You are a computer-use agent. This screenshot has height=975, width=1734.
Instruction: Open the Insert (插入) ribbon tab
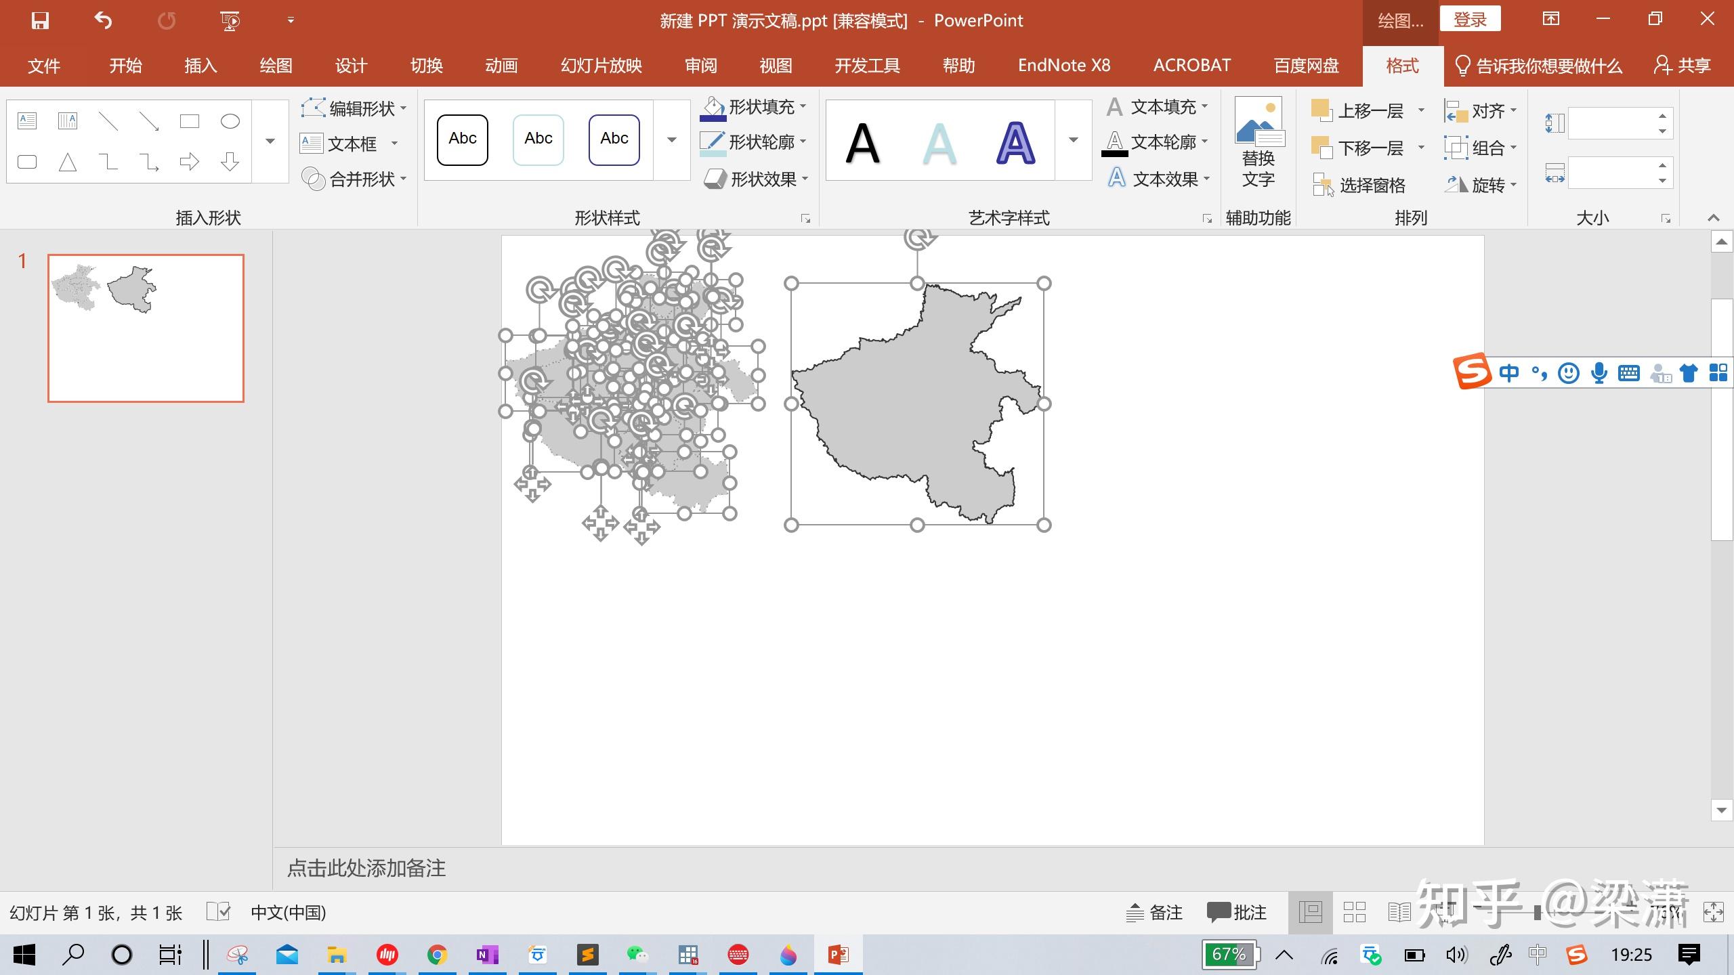(x=200, y=66)
